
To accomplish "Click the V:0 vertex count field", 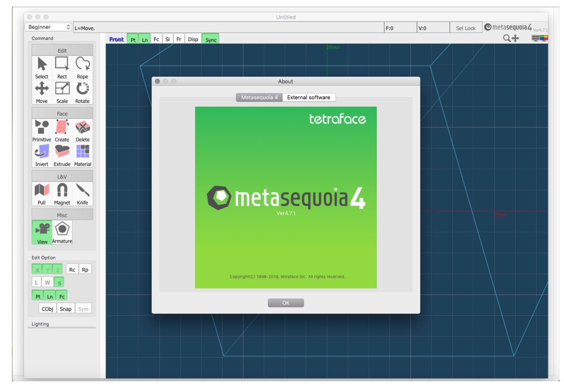I will (433, 28).
